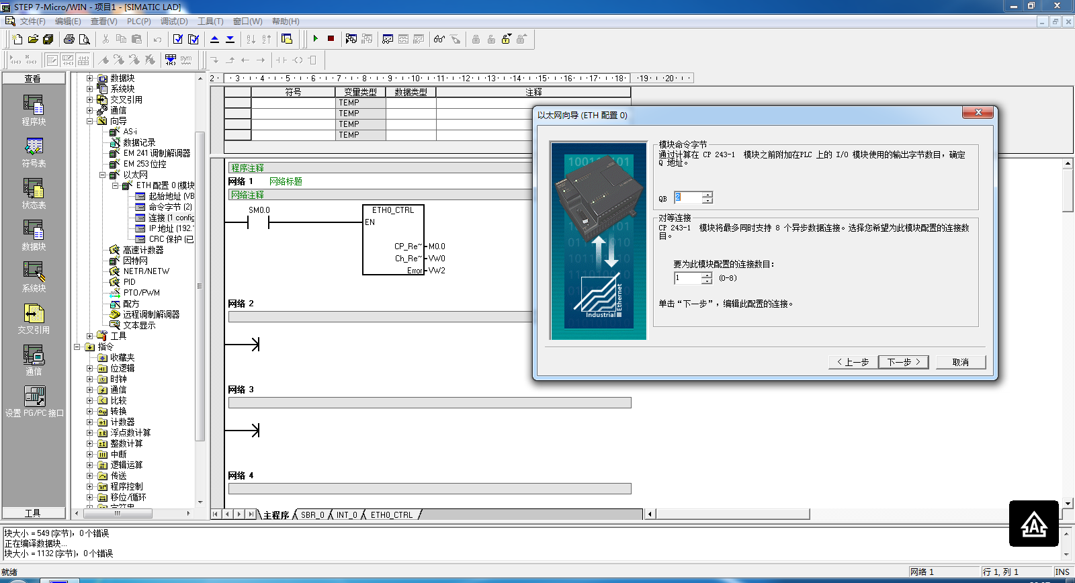Image resolution: width=1075 pixels, height=583 pixels.
Task: Click the connection count input field
Action: click(687, 278)
